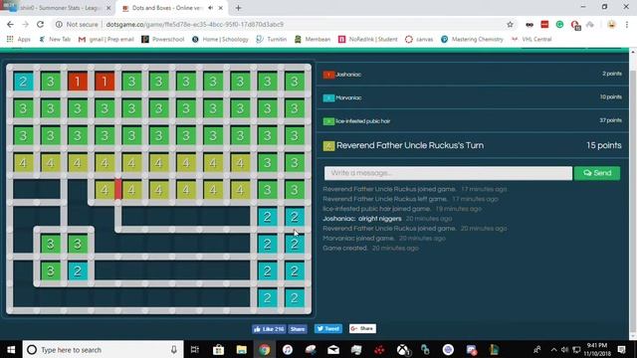Click the Write a message field
The width and height of the screenshot is (637, 358).
(x=448, y=173)
